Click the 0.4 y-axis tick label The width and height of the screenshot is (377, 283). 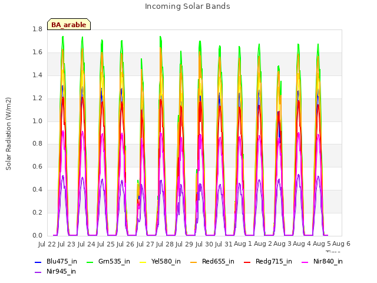(37, 190)
